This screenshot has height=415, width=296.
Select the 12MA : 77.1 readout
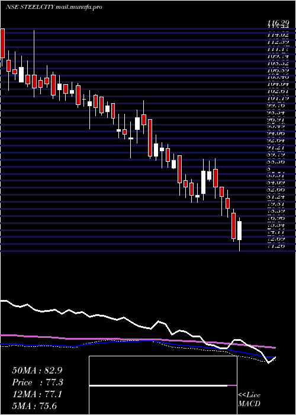tap(37, 394)
